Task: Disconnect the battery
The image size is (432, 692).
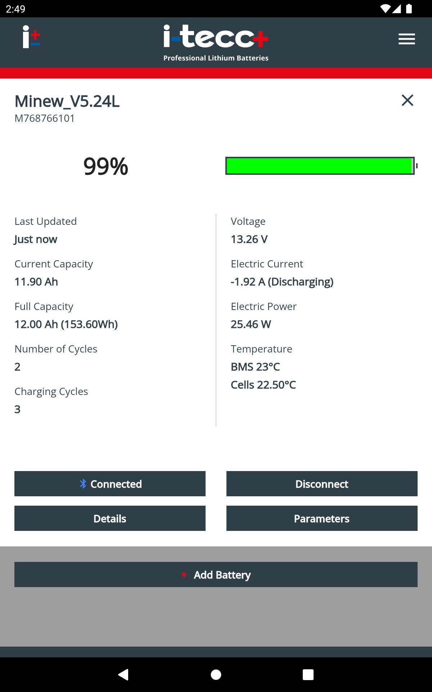Action: coord(322,484)
